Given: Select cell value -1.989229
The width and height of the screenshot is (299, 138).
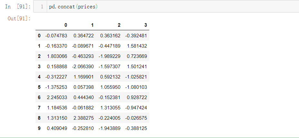Looking at the screenshot, I should click(109, 56).
